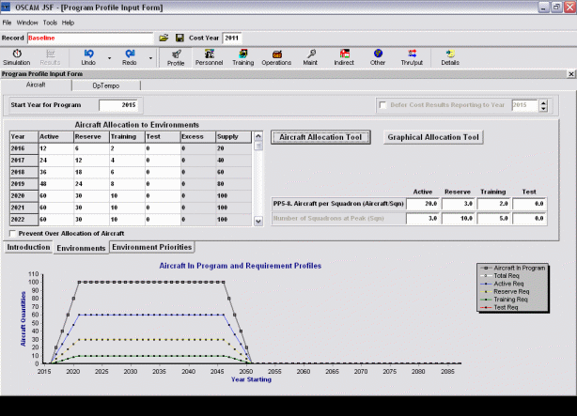Viewport: 577px width, 416px height.
Task: Click the Excess column header
Action: point(198,137)
